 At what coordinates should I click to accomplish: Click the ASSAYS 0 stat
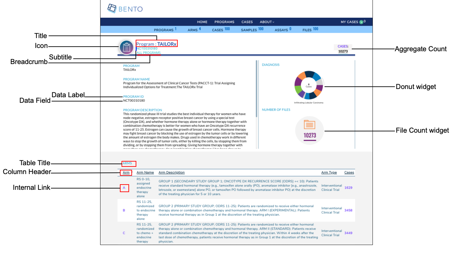click(x=283, y=30)
